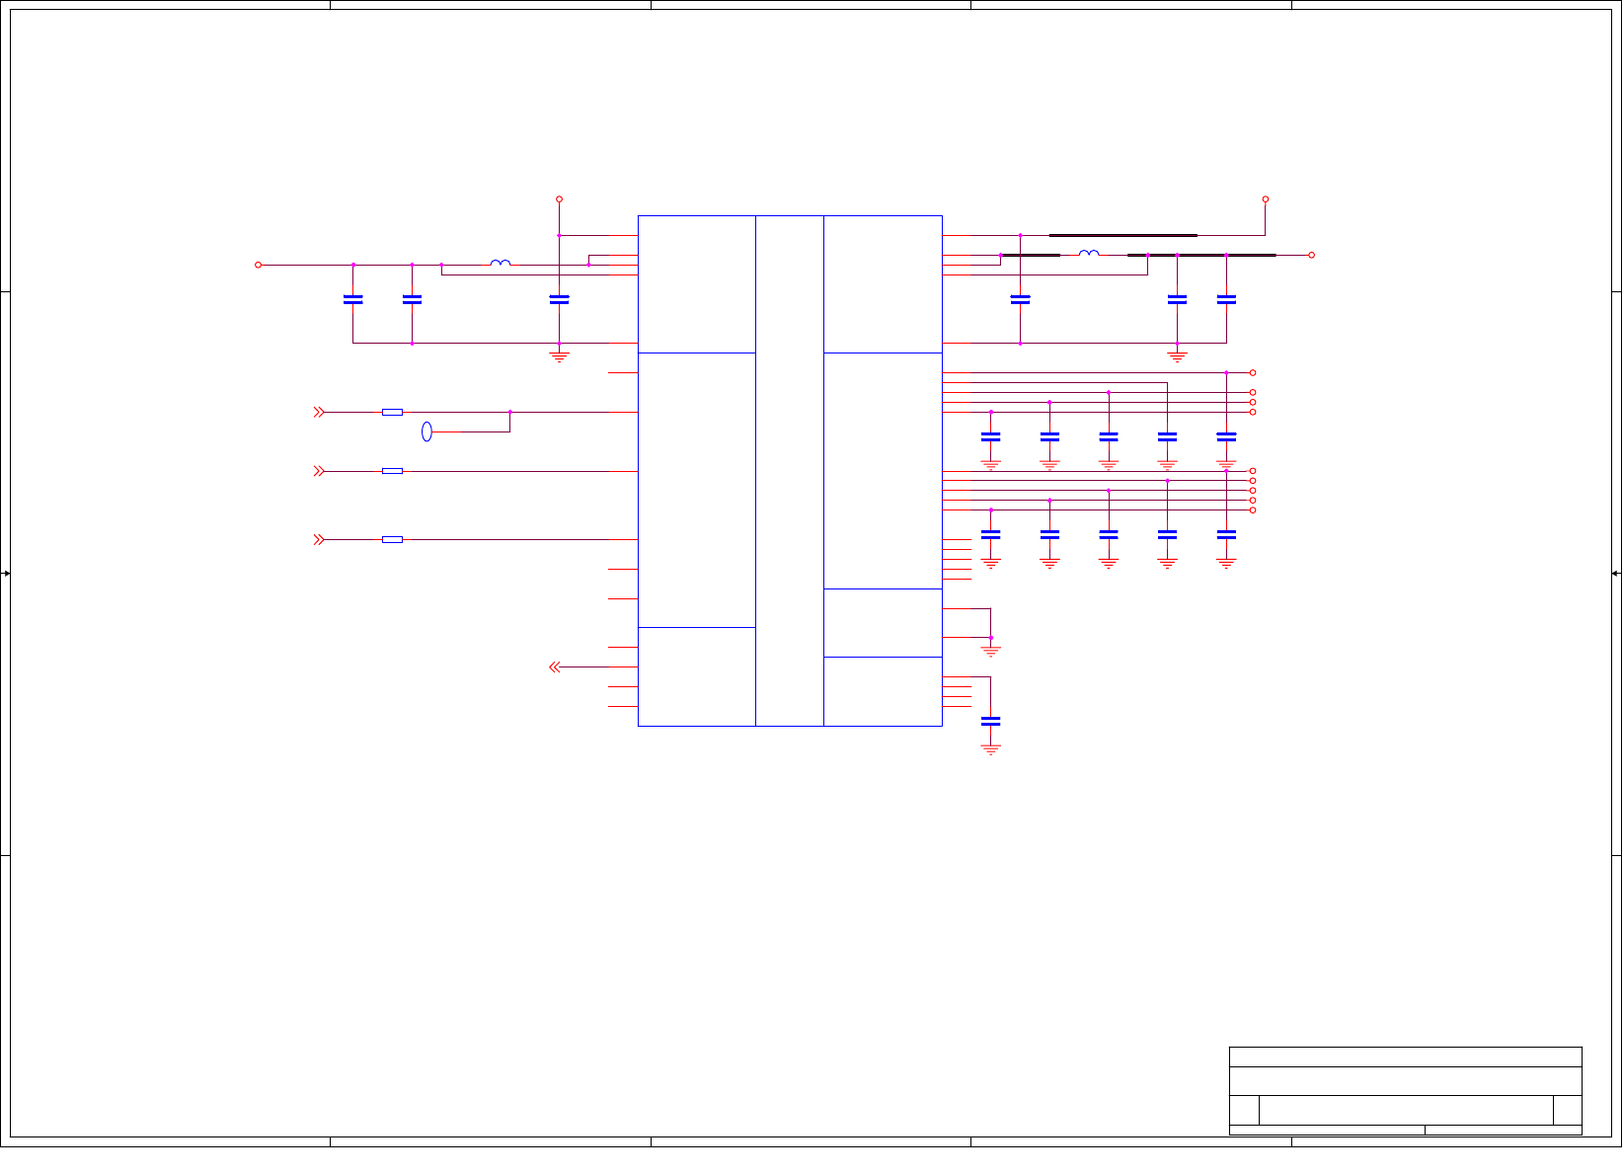
Task: Select the leftmost capacitor in the schematic
Action: point(352,299)
